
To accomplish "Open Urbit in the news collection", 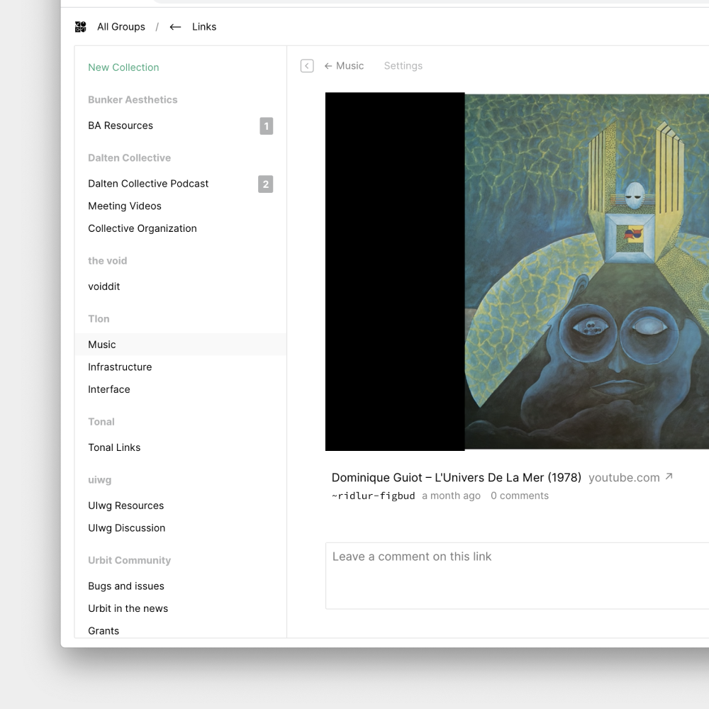I will coord(128,608).
